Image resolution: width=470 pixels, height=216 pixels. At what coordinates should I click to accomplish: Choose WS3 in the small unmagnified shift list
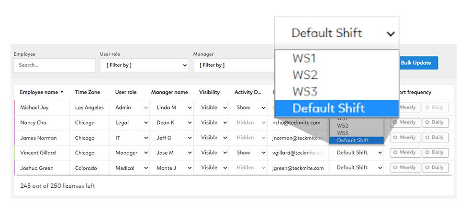click(357, 133)
